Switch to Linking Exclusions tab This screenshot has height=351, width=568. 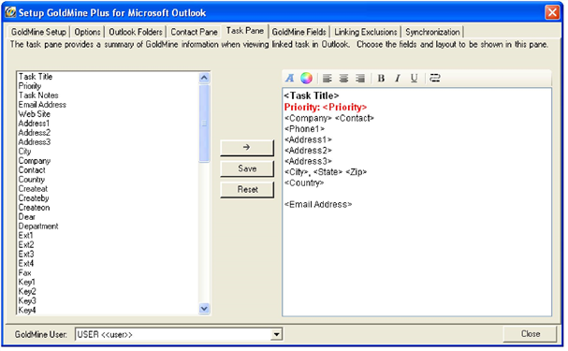(x=366, y=32)
